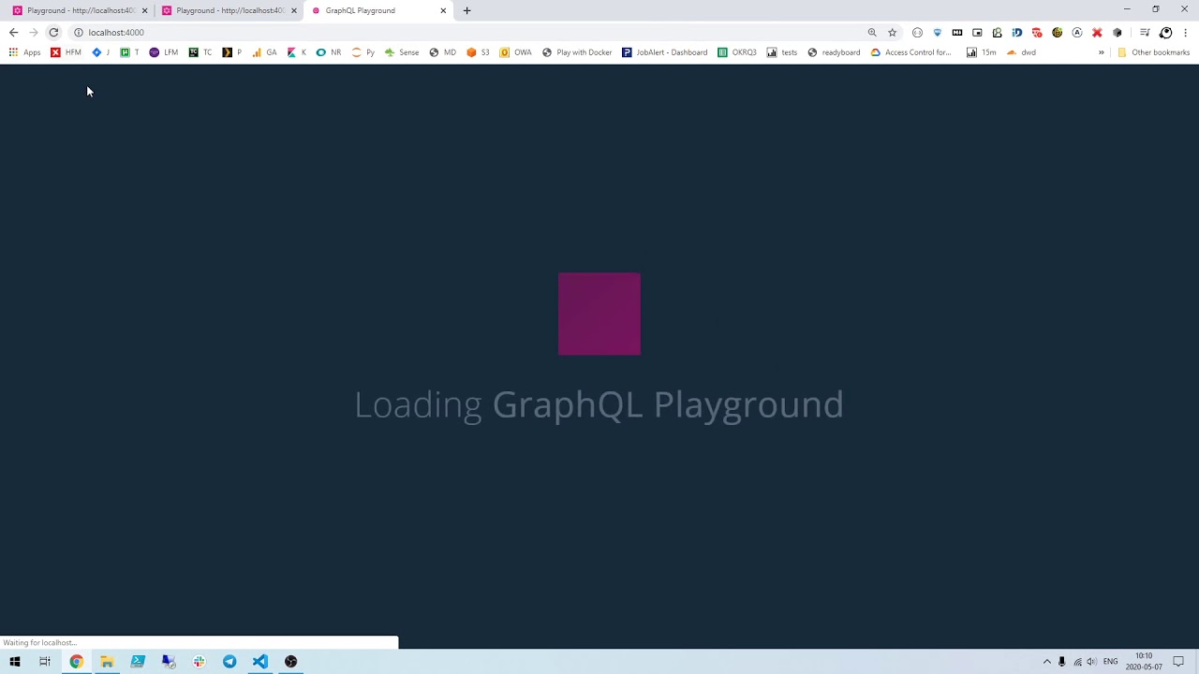
Task: Close the GraphQL Playground tab
Action: click(x=443, y=10)
